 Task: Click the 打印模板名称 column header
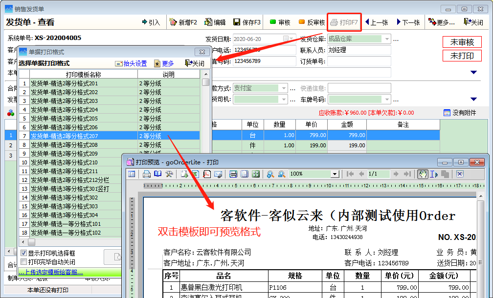tap(83, 74)
